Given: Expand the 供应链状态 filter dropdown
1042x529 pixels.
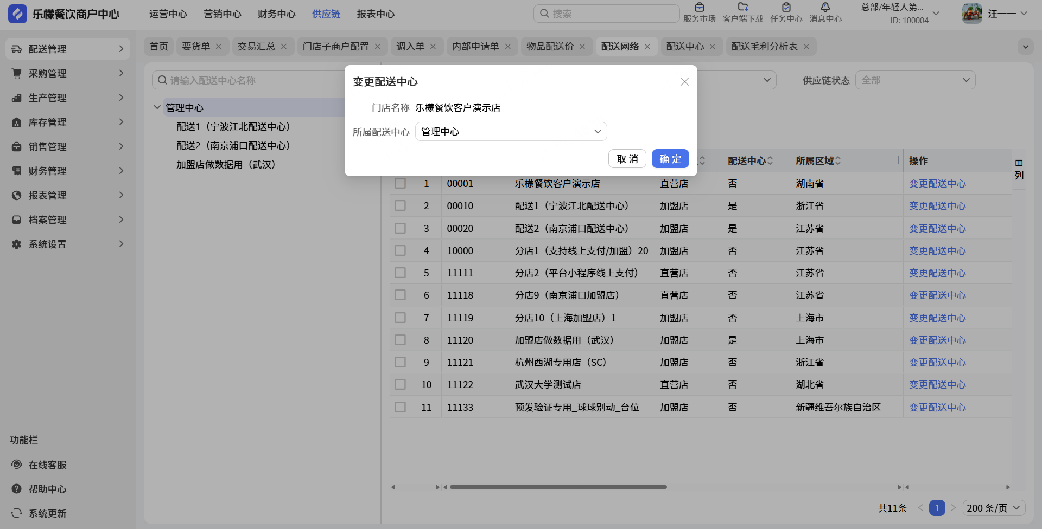Looking at the screenshot, I should (915, 80).
